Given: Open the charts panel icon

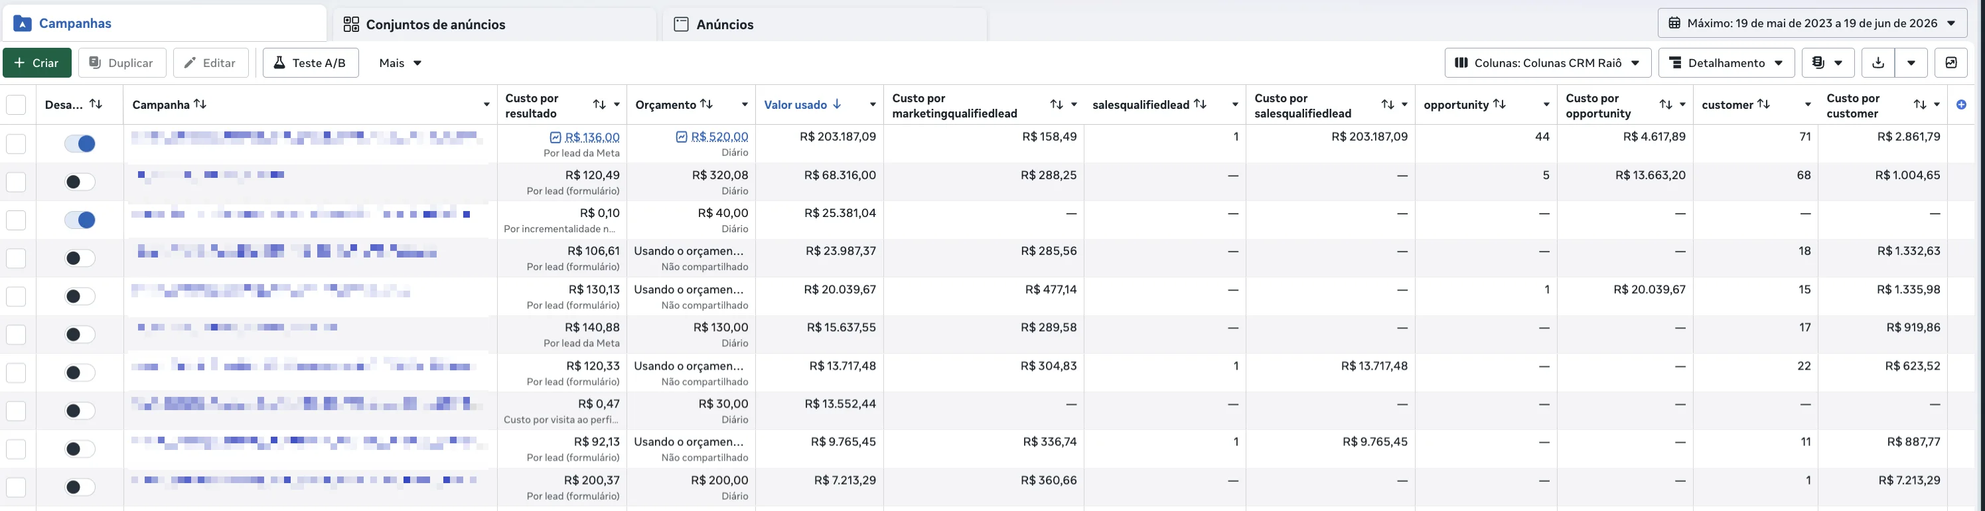Looking at the screenshot, I should pos(1951,62).
